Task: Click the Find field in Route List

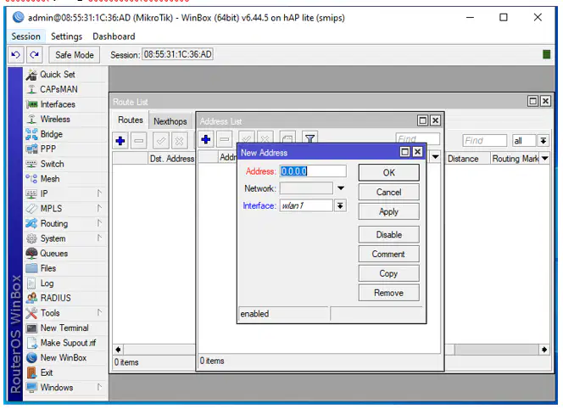Action: click(485, 141)
